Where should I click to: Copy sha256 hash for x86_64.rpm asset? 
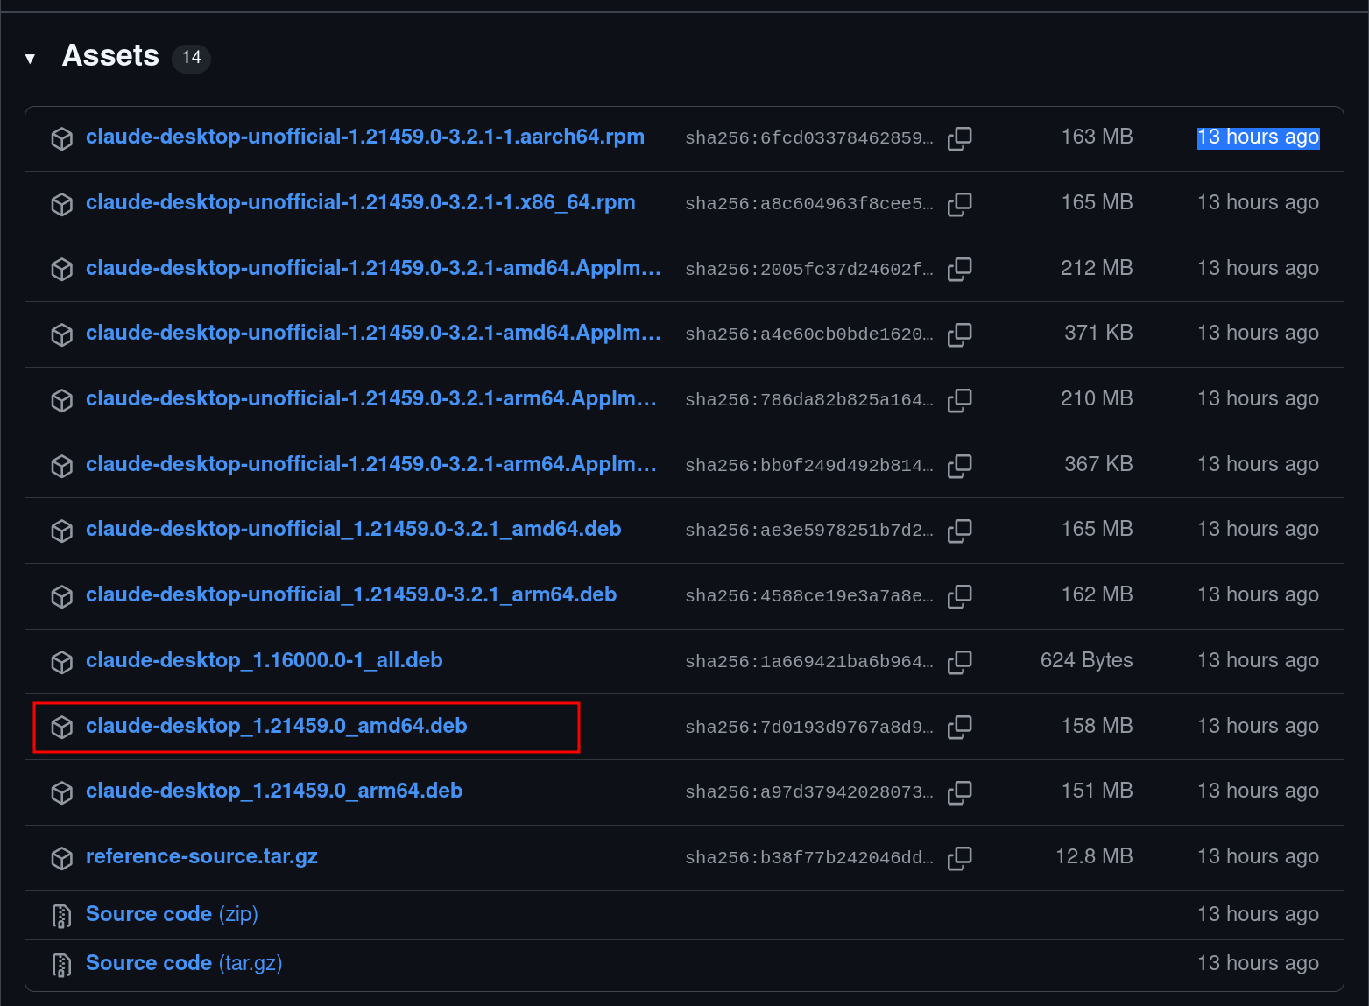960,204
